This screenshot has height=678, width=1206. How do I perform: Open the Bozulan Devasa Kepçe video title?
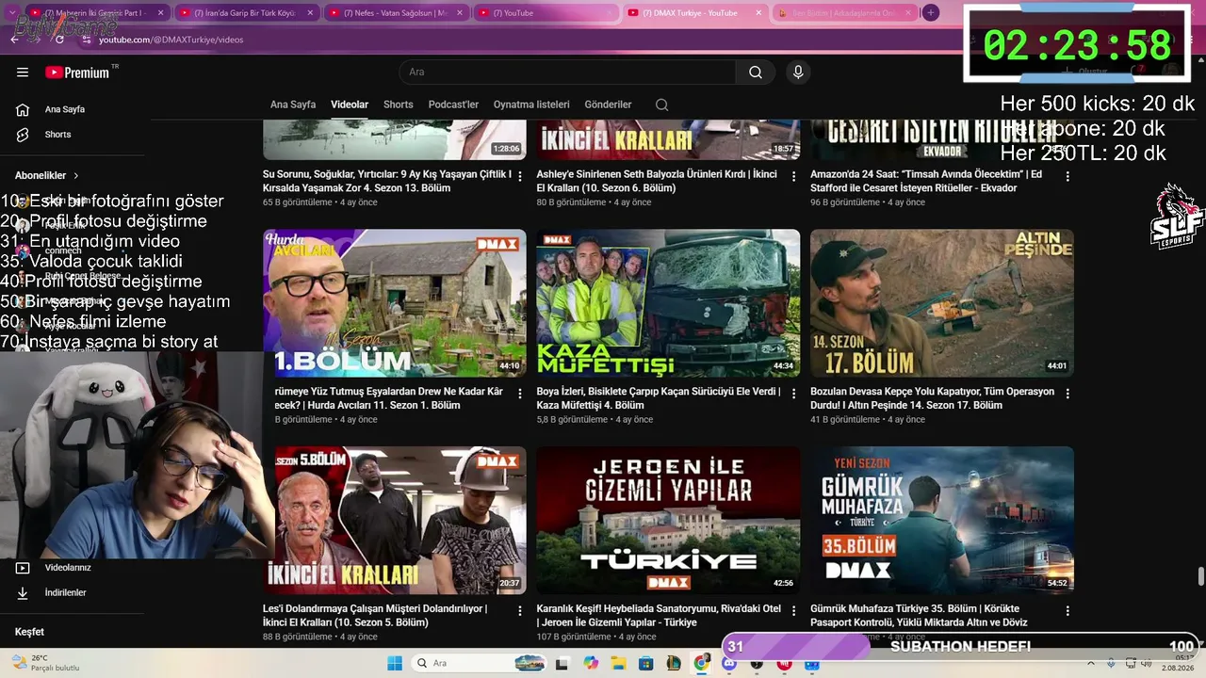[x=932, y=398]
